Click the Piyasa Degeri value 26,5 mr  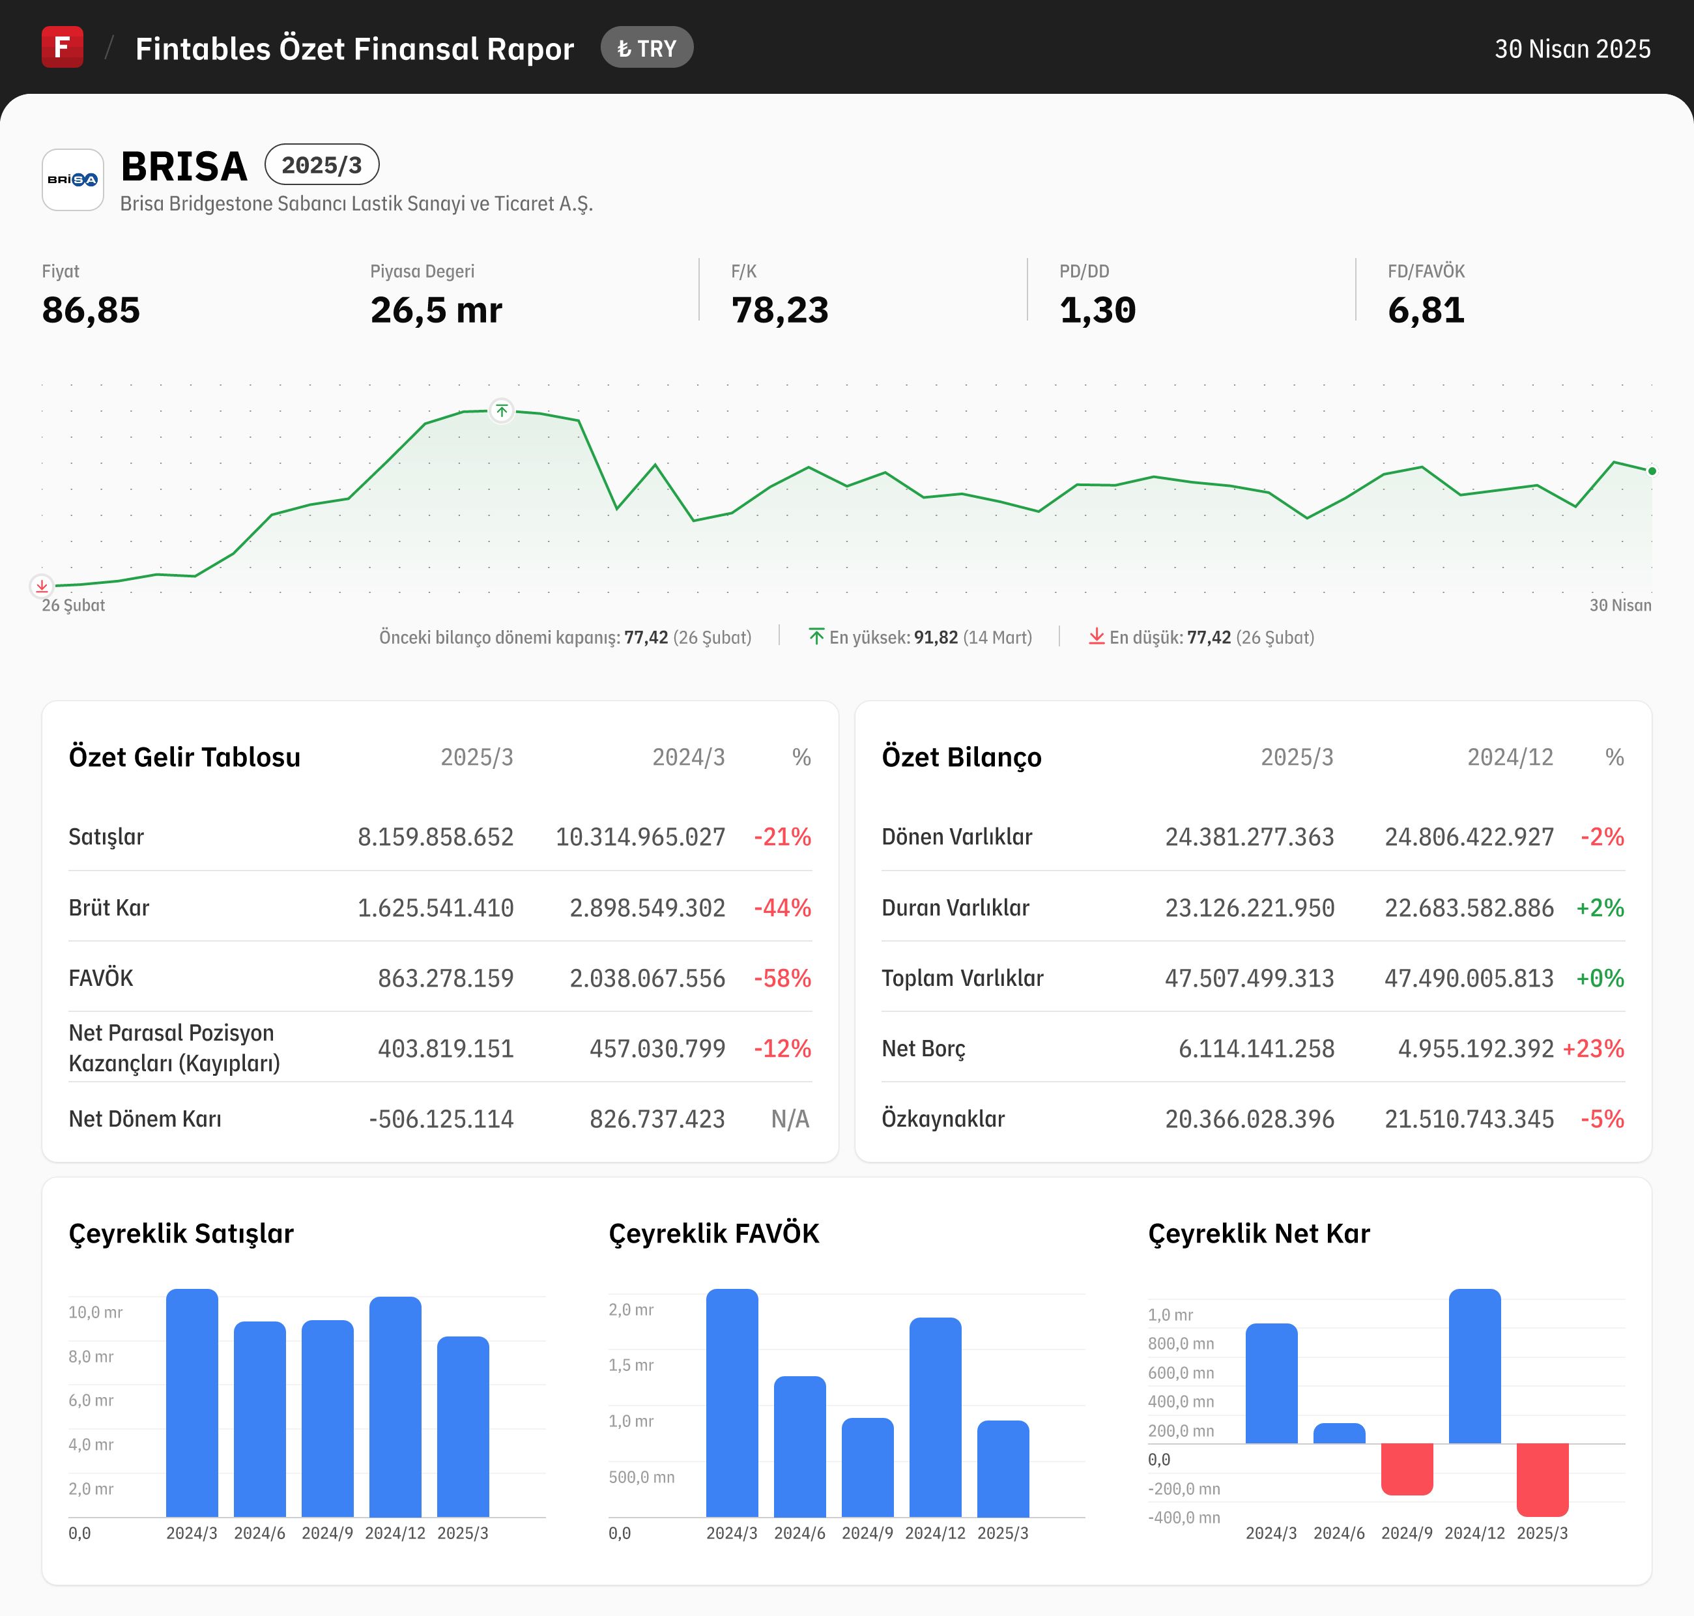[x=436, y=310]
